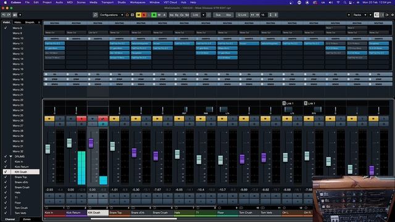This screenshot has width=395, height=222.
Task: Open the Configurations dropdown
Action: [x=111, y=15]
